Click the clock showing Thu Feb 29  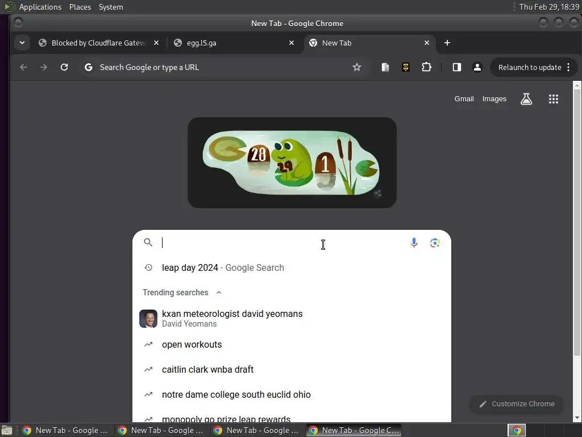(549, 7)
